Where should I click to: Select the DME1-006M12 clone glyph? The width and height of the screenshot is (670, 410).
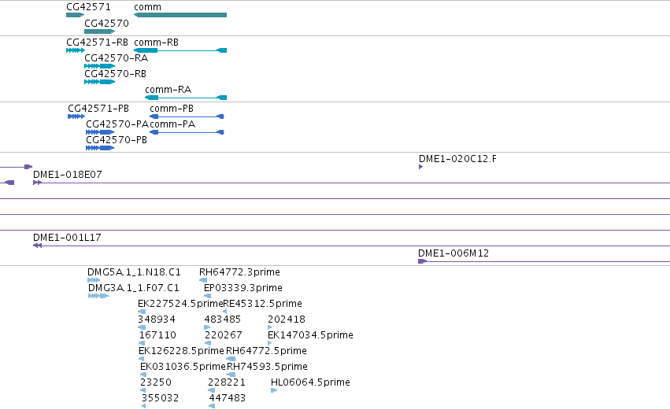tap(422, 261)
